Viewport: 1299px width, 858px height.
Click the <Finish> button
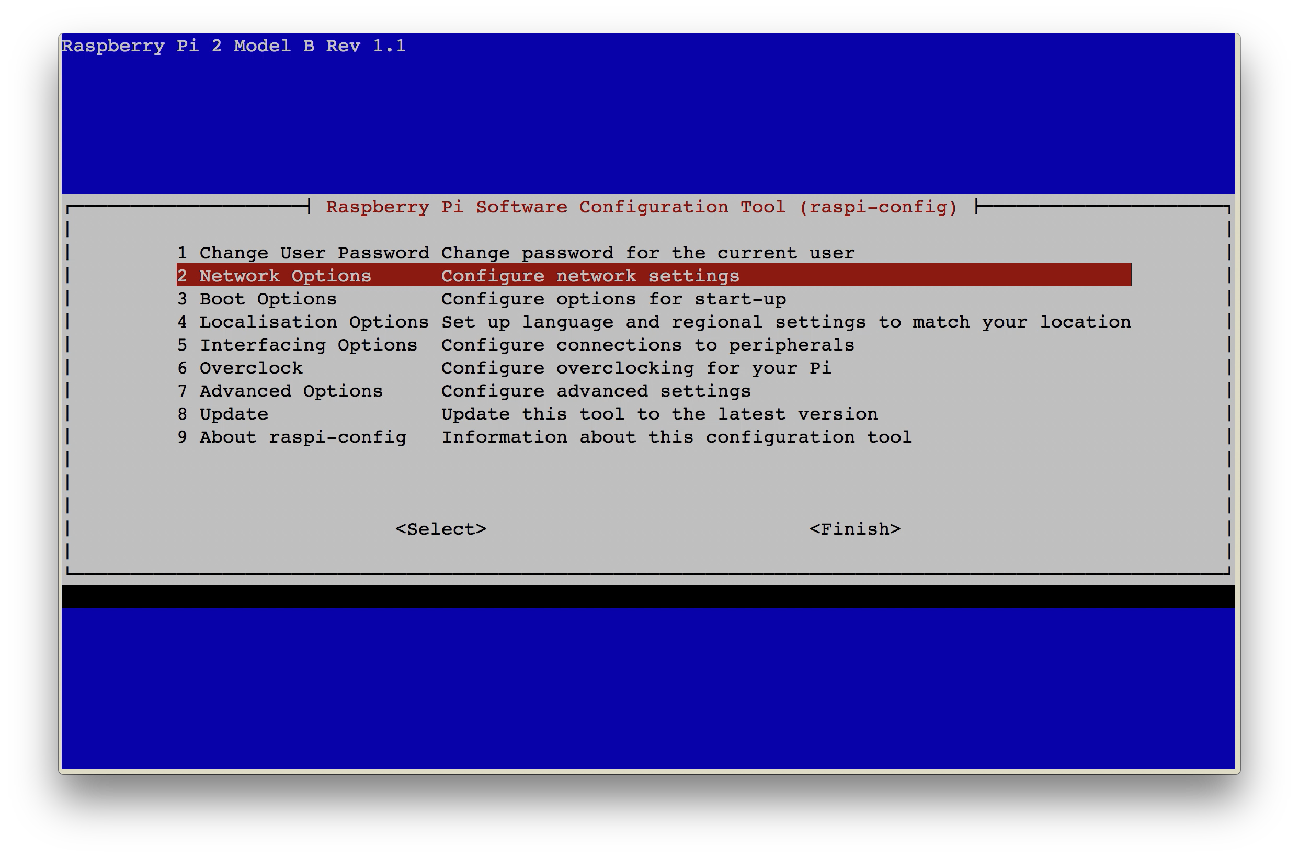855,529
